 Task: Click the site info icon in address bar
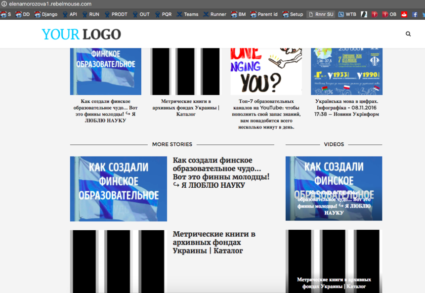tap(4, 4)
